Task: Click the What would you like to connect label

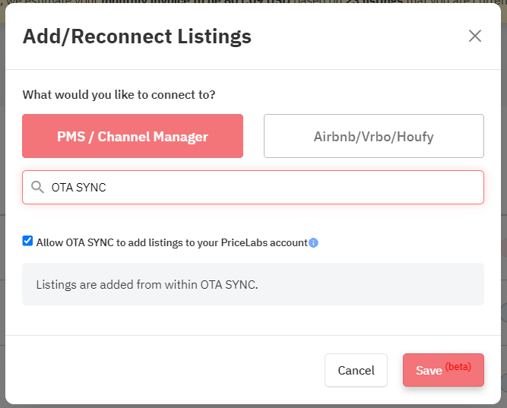Action: [119, 95]
